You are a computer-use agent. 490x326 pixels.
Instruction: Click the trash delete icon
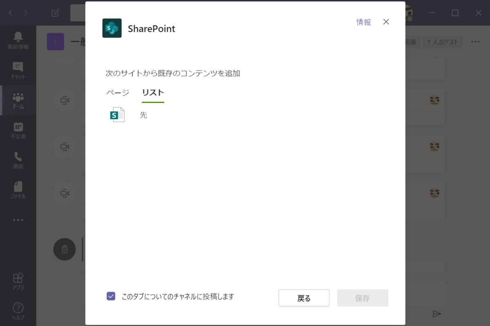[x=65, y=249]
